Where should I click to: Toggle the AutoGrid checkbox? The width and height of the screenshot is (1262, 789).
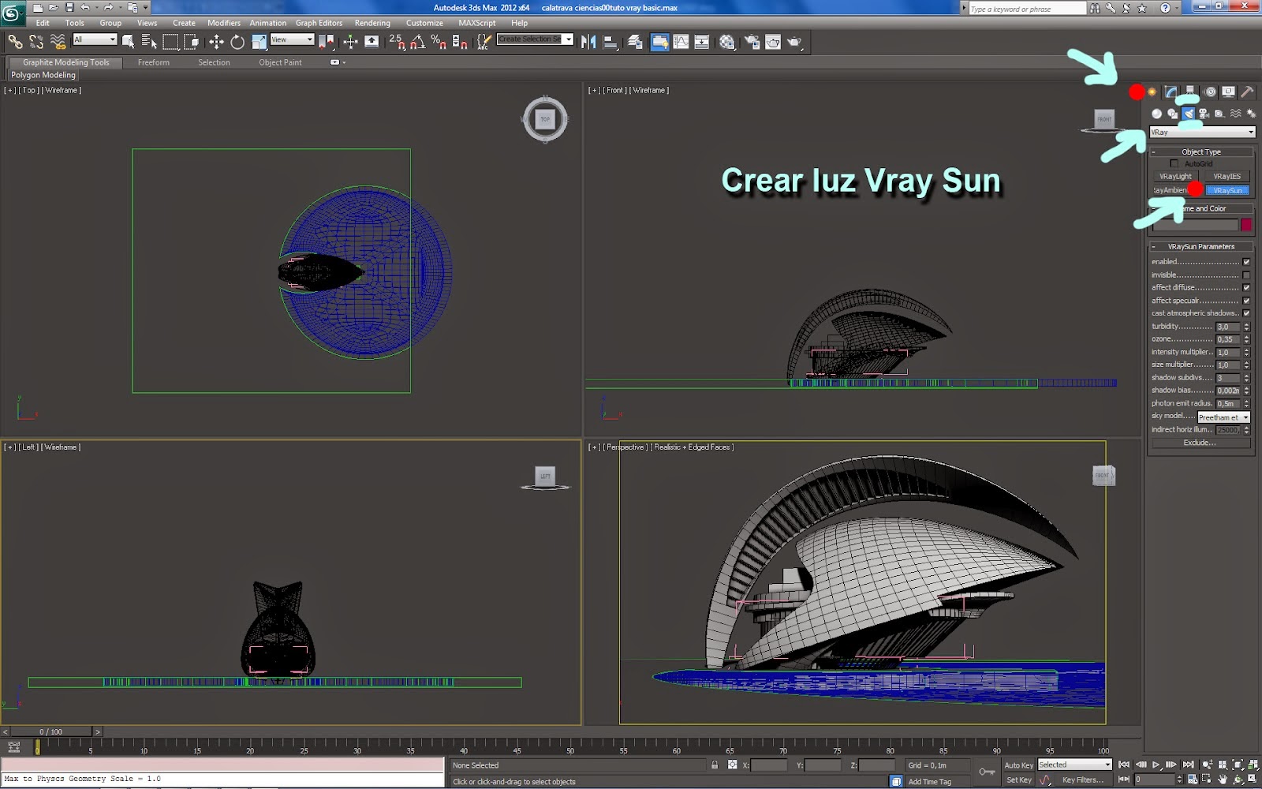(1174, 163)
